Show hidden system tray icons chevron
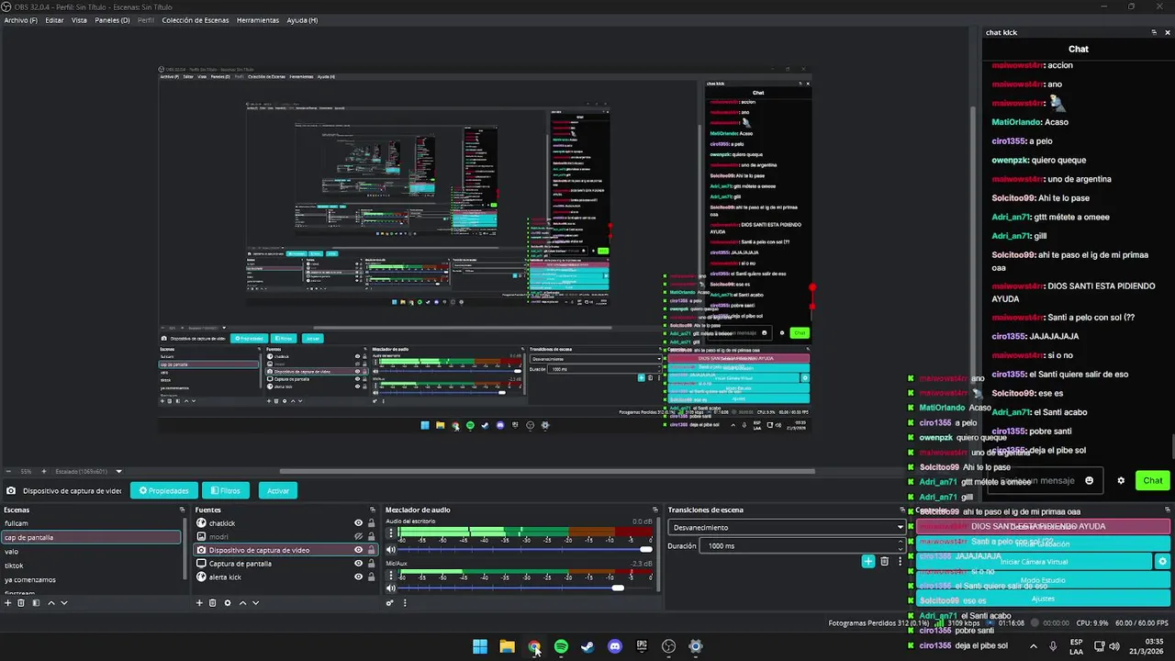 (x=1034, y=646)
